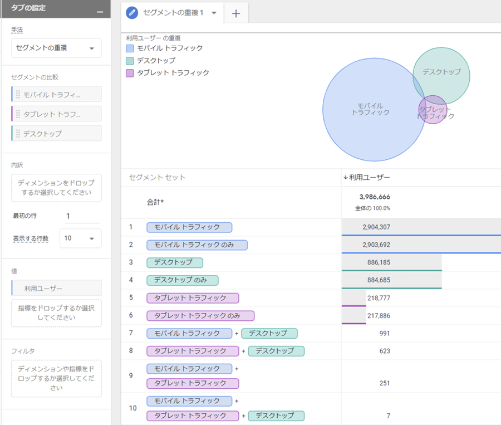This screenshot has width=501, height=425.
Task: Click the green デスクトップ legend swatch
Action: [130, 61]
